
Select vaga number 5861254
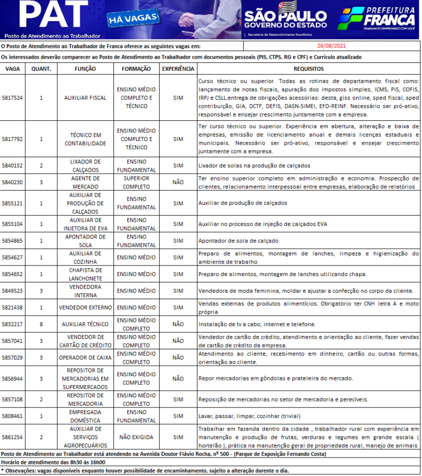click(x=12, y=437)
